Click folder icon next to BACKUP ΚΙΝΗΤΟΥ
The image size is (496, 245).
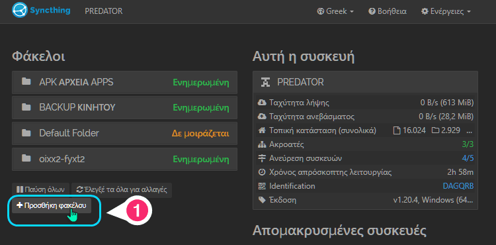tap(26, 107)
